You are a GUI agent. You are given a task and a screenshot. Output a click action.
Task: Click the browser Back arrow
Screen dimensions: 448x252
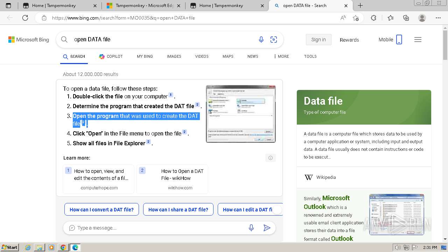[x=10, y=18]
